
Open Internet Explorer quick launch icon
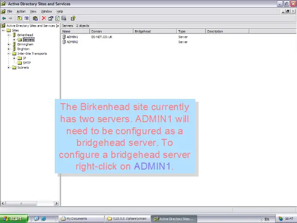coord(44,219)
